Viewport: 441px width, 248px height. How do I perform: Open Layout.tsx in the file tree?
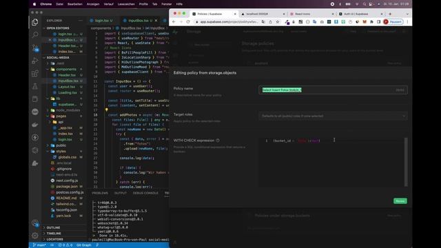[x=66, y=87]
